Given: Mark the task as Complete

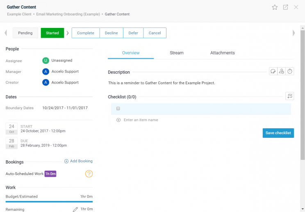Looking at the screenshot, I should 85,33.
